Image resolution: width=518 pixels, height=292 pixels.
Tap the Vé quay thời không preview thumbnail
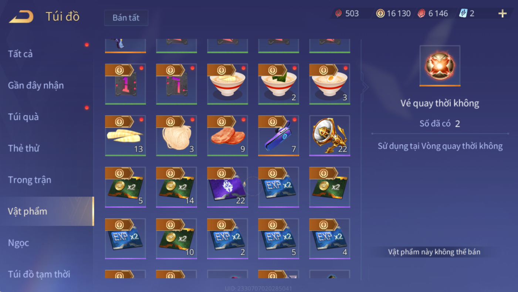(x=440, y=66)
